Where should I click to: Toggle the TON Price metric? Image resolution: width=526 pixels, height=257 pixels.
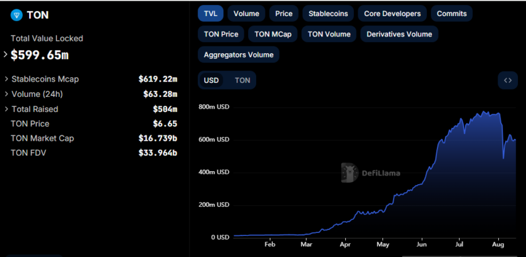(221, 34)
